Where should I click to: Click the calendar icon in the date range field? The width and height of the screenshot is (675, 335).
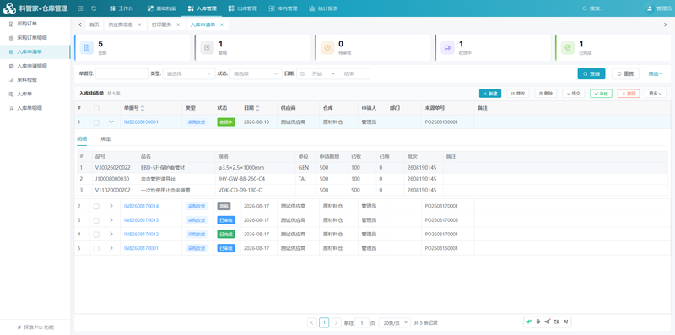[x=302, y=74]
